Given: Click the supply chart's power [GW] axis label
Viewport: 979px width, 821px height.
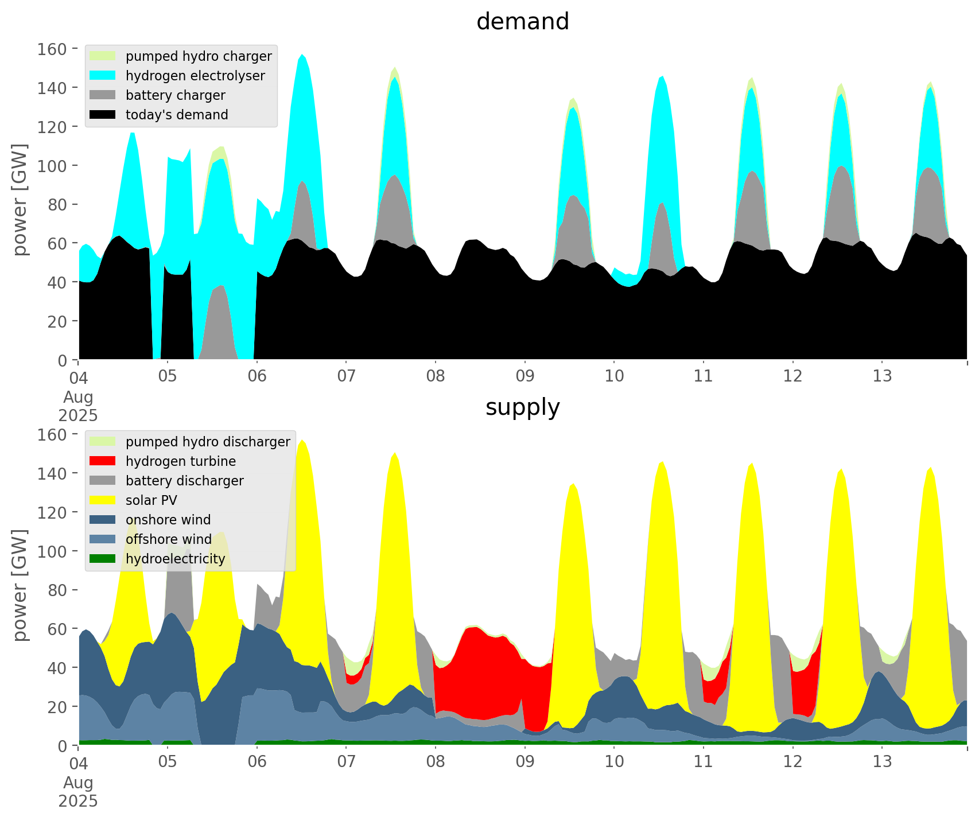Looking at the screenshot, I should pyautogui.click(x=20, y=585).
